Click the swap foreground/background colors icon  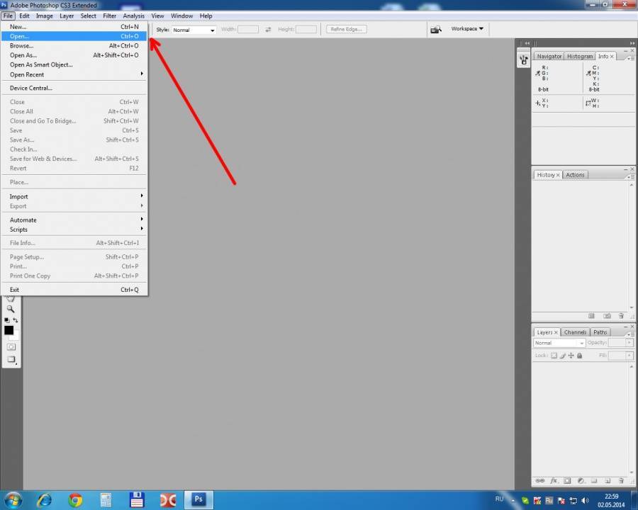[x=16, y=321]
